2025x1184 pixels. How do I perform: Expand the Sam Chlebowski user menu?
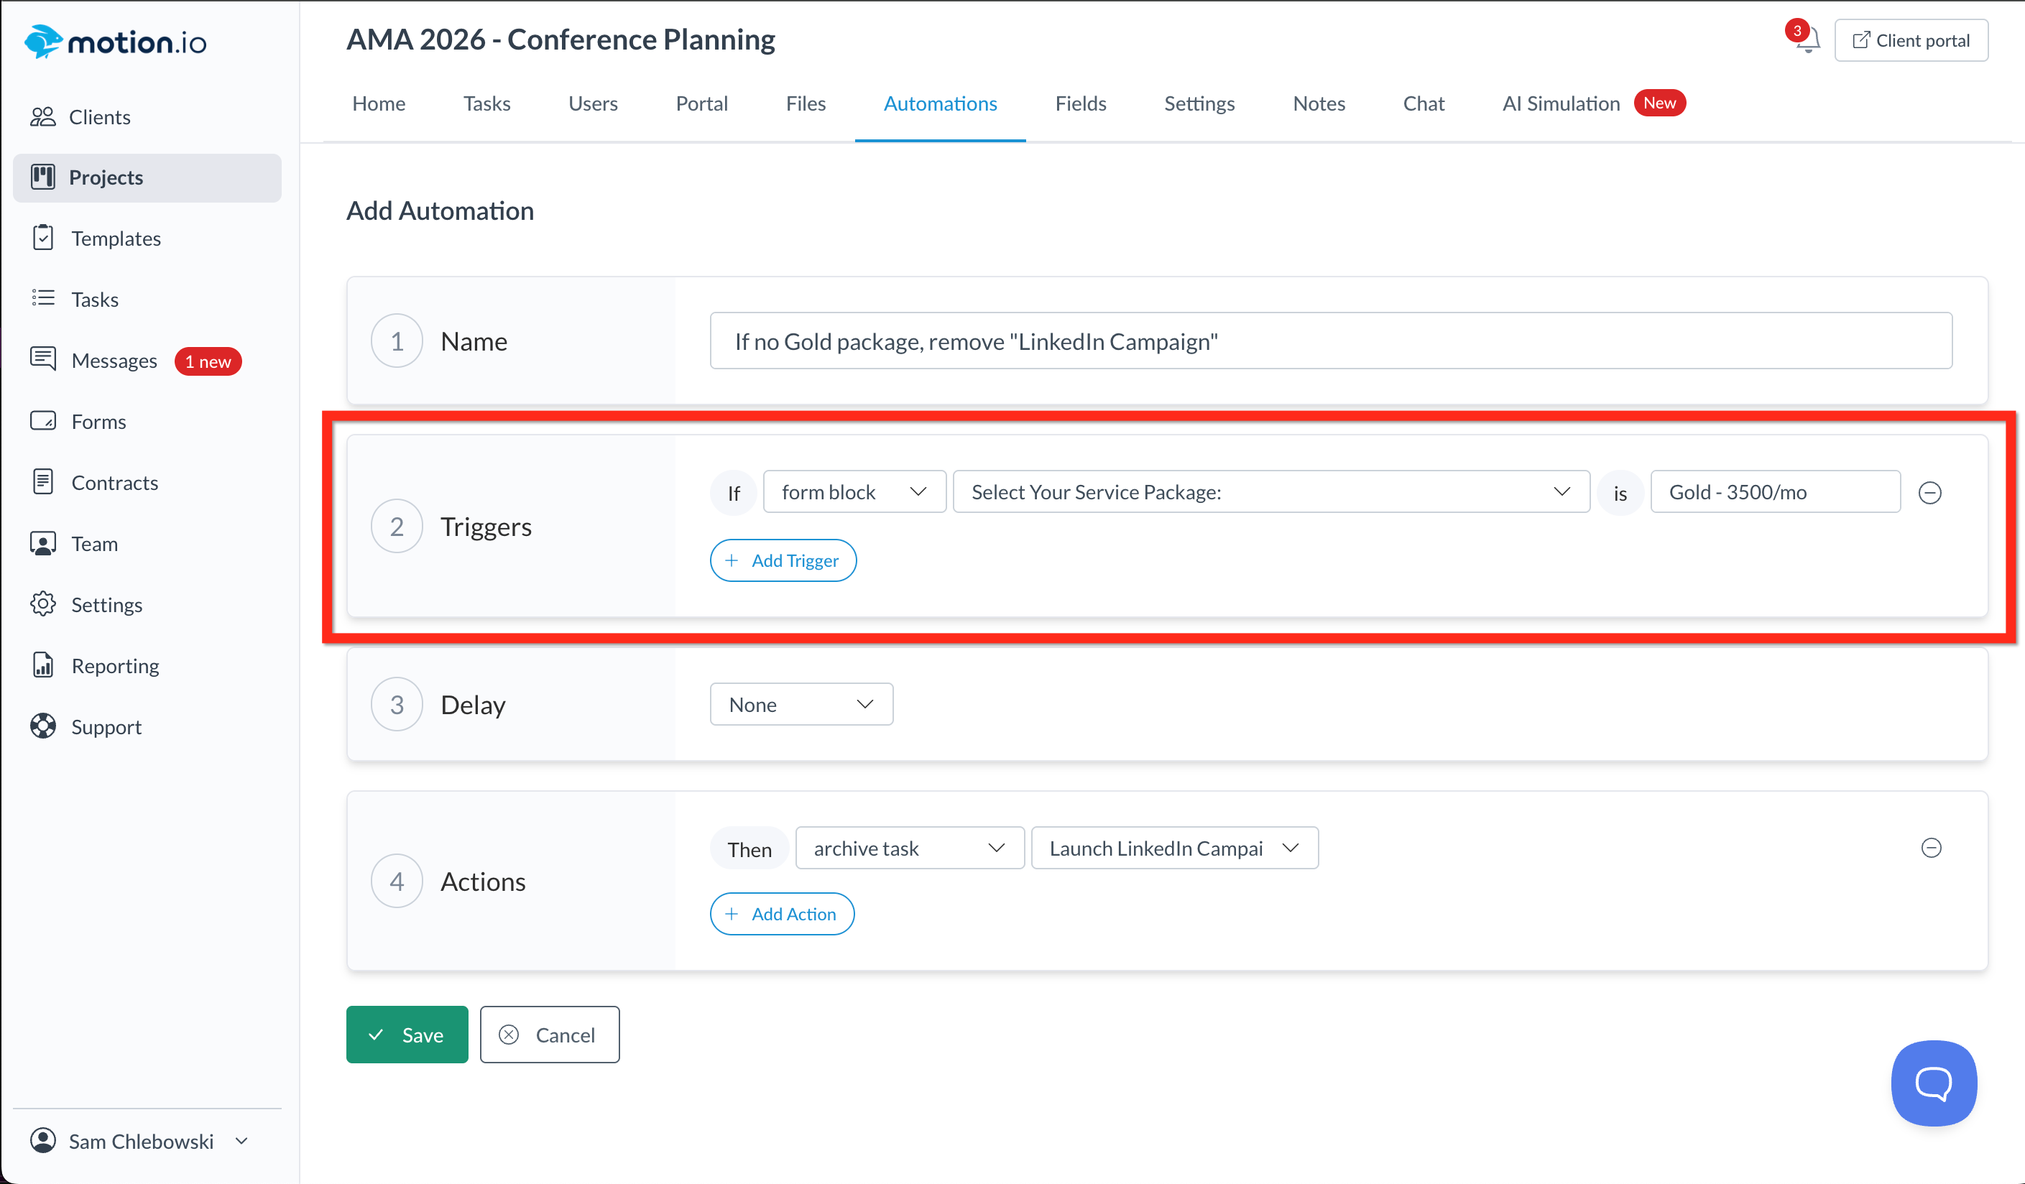click(x=141, y=1142)
